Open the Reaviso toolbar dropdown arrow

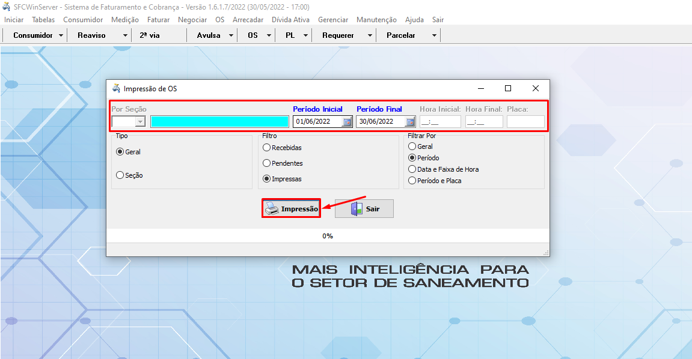tap(125, 35)
